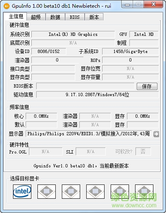
Task: Open the 版本 version tab
Action: 94,17
